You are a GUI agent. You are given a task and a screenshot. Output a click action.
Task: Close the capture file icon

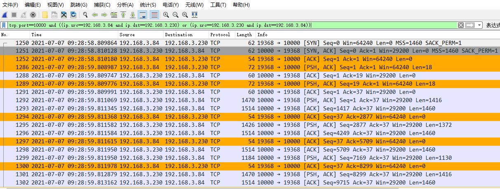tap(64, 15)
